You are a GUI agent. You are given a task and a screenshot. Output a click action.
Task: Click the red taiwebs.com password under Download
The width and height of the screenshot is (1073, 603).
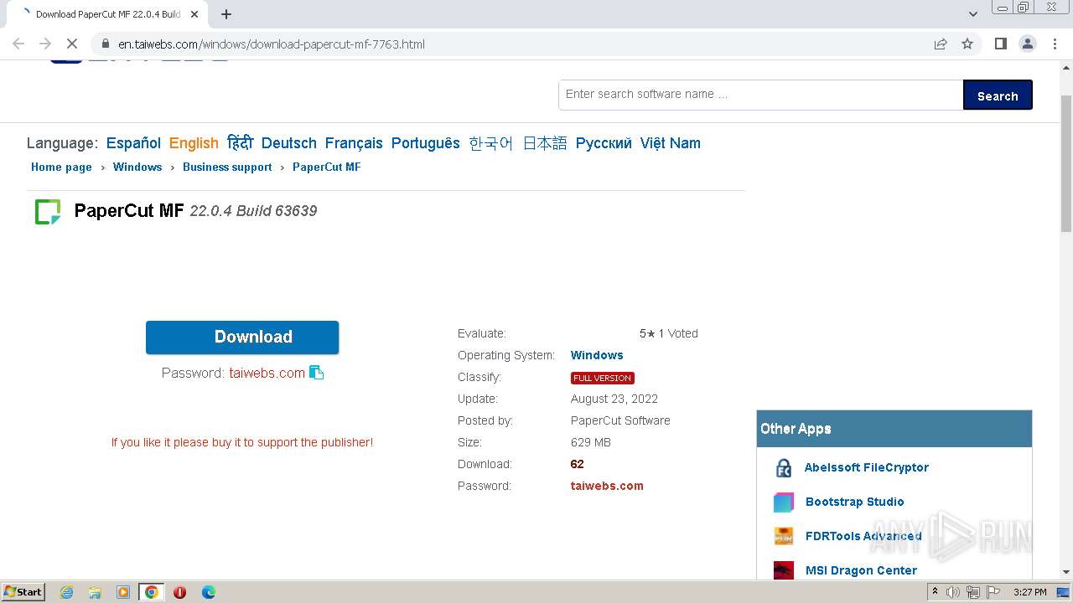267,374
